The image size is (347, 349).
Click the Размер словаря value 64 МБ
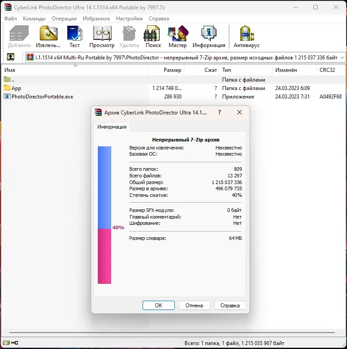[235, 238]
